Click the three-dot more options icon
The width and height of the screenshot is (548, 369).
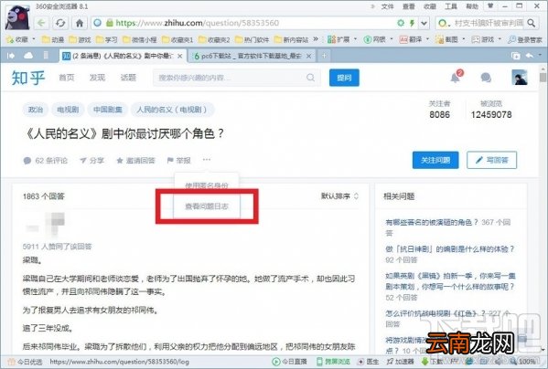coord(207,160)
